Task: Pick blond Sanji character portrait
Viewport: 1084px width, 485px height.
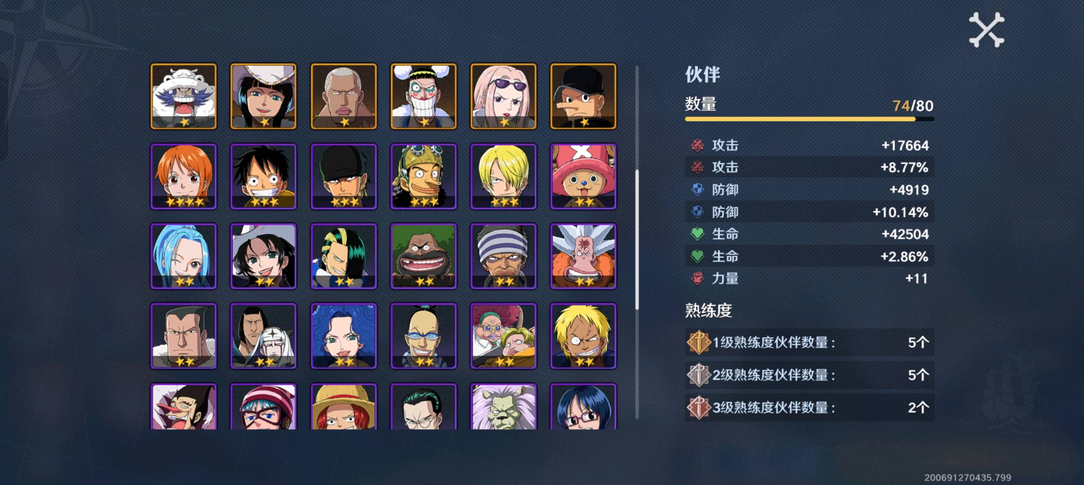Action: pyautogui.click(x=503, y=176)
